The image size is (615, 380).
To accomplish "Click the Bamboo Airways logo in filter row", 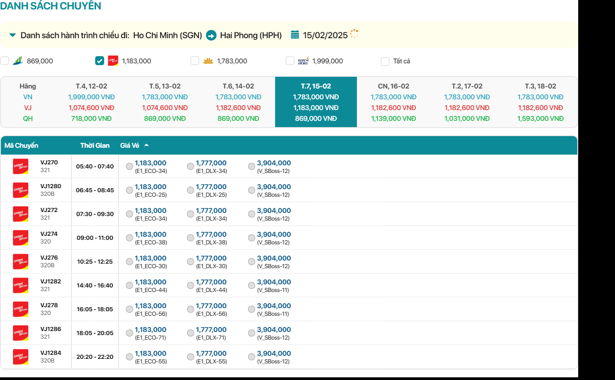I will pyautogui.click(x=18, y=61).
